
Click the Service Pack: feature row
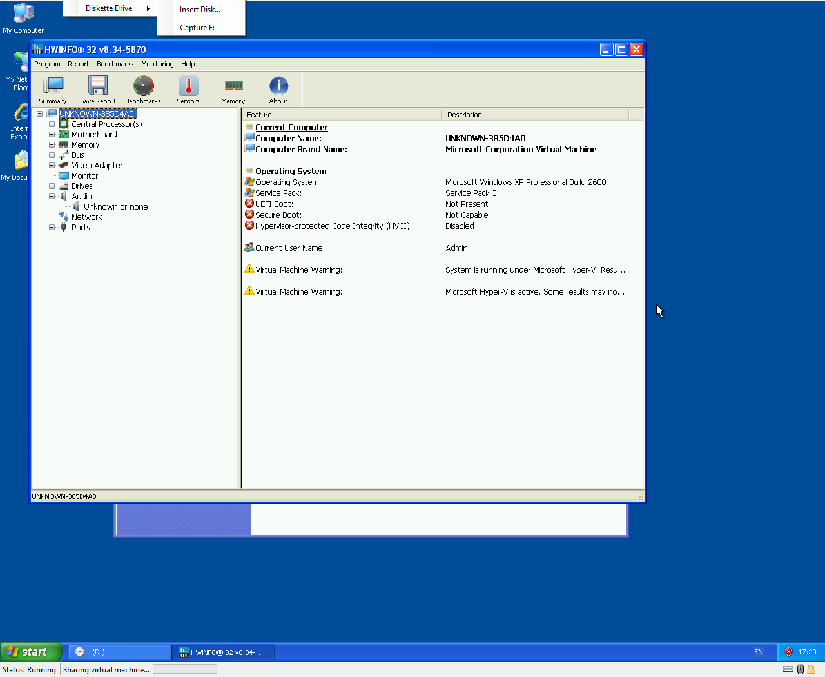point(443,193)
